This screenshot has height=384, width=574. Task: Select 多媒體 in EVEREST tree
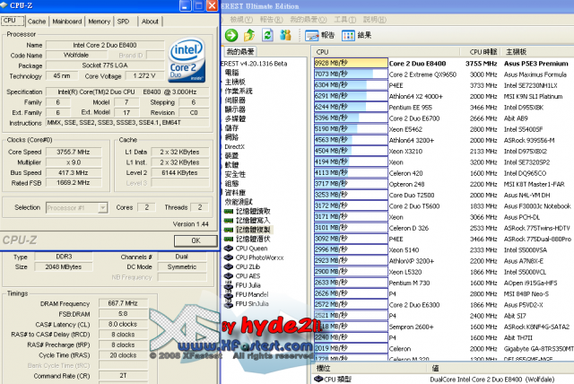(235, 118)
